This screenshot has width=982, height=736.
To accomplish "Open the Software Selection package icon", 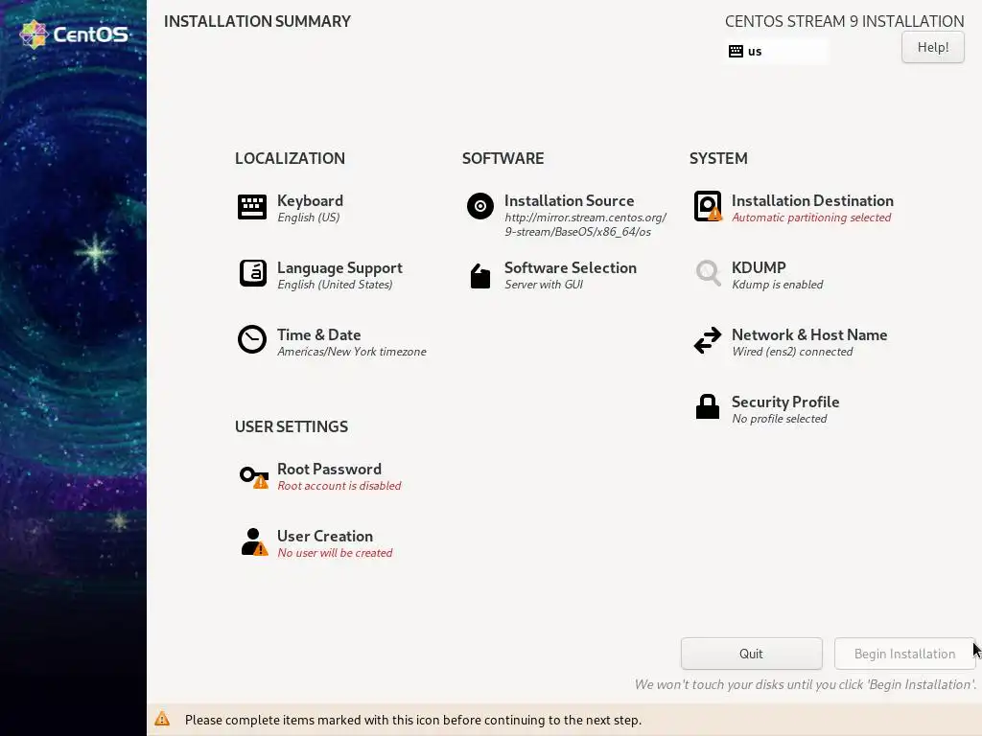I will (x=480, y=276).
